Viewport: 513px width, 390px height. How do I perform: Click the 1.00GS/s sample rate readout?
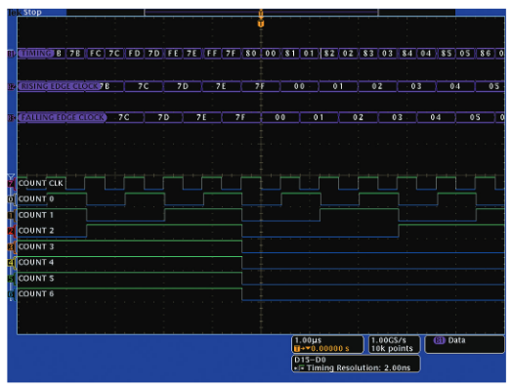tap(388, 340)
